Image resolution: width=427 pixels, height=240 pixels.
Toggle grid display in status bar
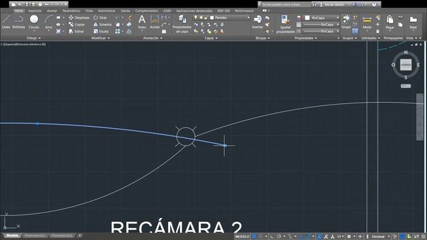click(254, 237)
